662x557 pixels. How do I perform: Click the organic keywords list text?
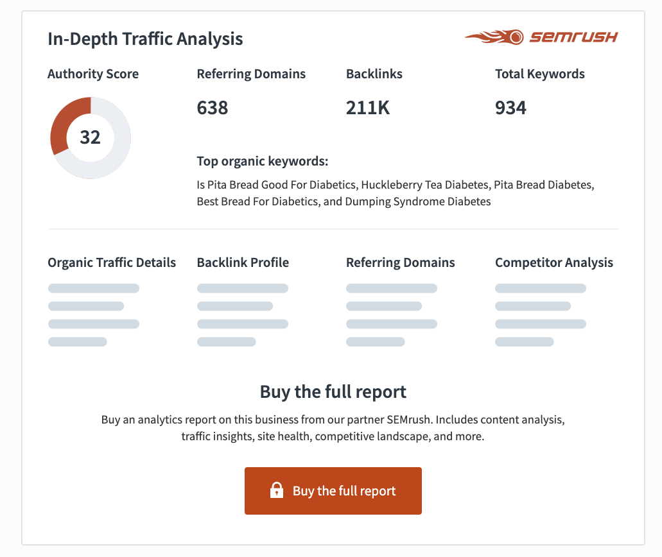(396, 193)
